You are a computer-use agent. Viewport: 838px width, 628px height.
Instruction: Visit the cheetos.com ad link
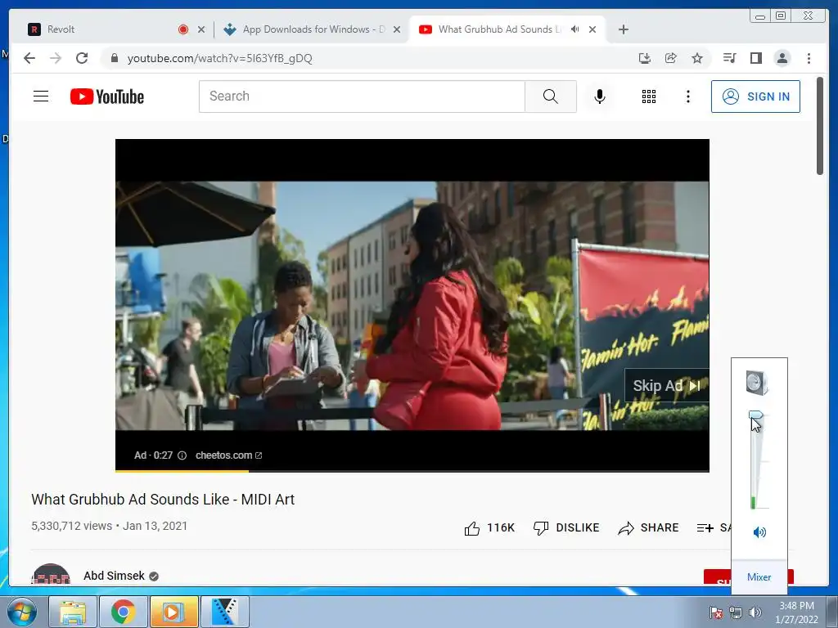pyautogui.click(x=229, y=455)
